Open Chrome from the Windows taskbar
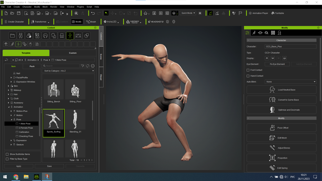This screenshot has height=181, width=322. (16, 177)
